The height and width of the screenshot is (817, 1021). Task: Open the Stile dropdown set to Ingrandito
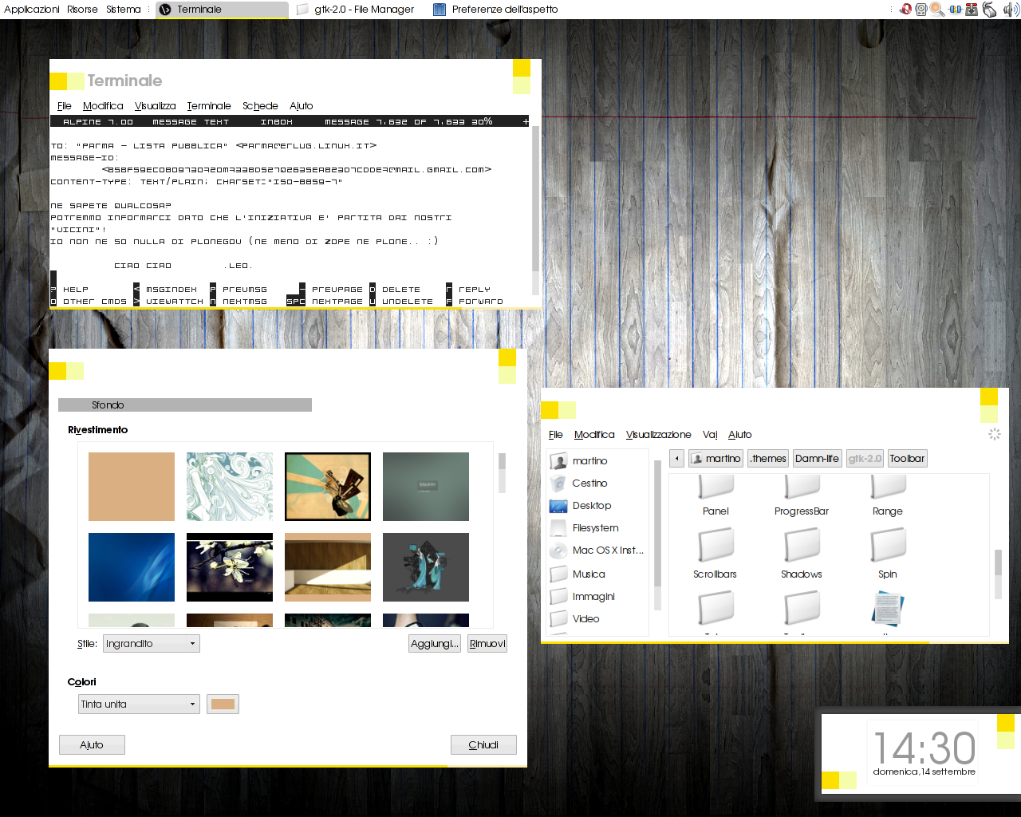[151, 643]
